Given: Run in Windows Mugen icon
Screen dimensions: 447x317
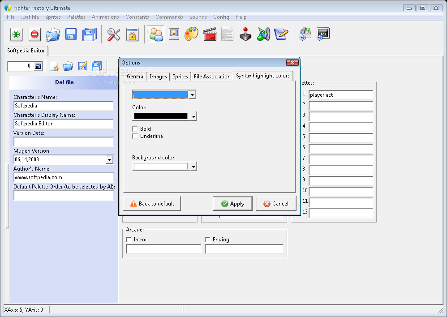Looking at the screenshot, I should (x=305, y=34).
